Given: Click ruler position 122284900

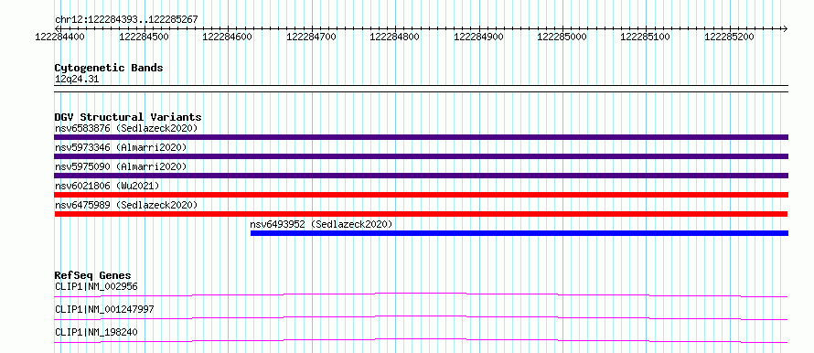Looking at the screenshot, I should tap(478, 37).
